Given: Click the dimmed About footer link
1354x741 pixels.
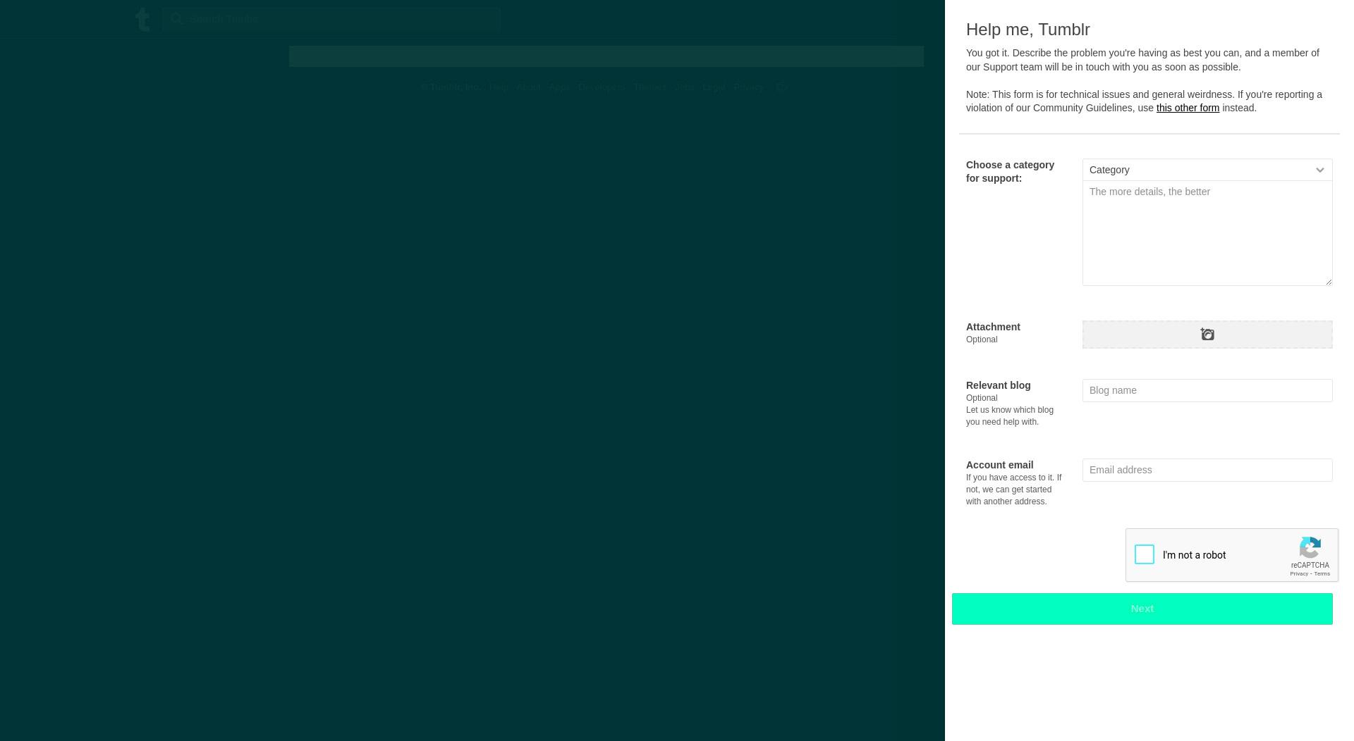Looking at the screenshot, I should tap(528, 87).
